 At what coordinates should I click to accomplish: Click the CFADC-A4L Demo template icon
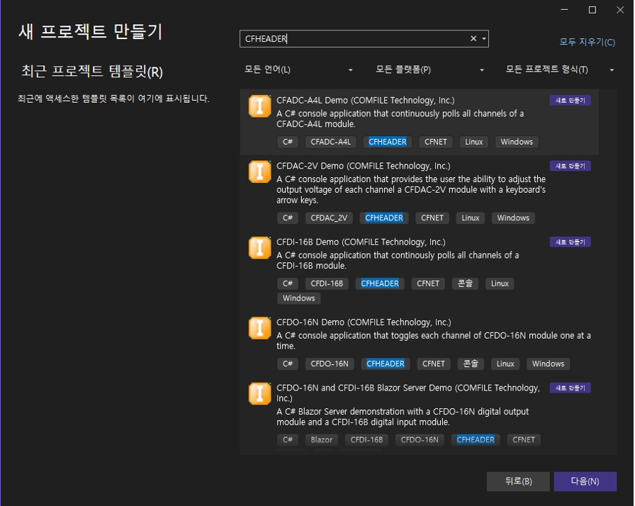(x=260, y=106)
